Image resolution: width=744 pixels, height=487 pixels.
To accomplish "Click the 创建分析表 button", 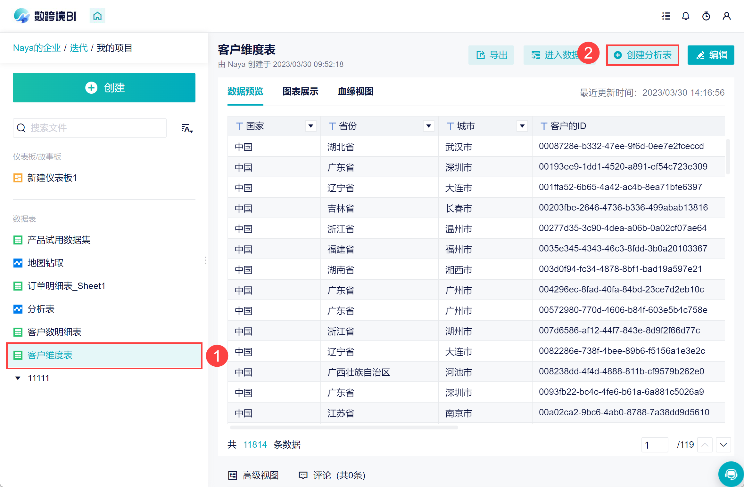I will point(643,55).
